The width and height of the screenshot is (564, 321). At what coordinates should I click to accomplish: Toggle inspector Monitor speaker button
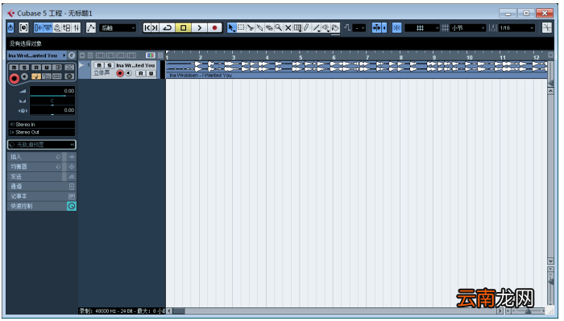tap(24, 76)
